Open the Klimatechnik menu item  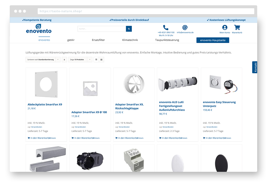point(130,40)
